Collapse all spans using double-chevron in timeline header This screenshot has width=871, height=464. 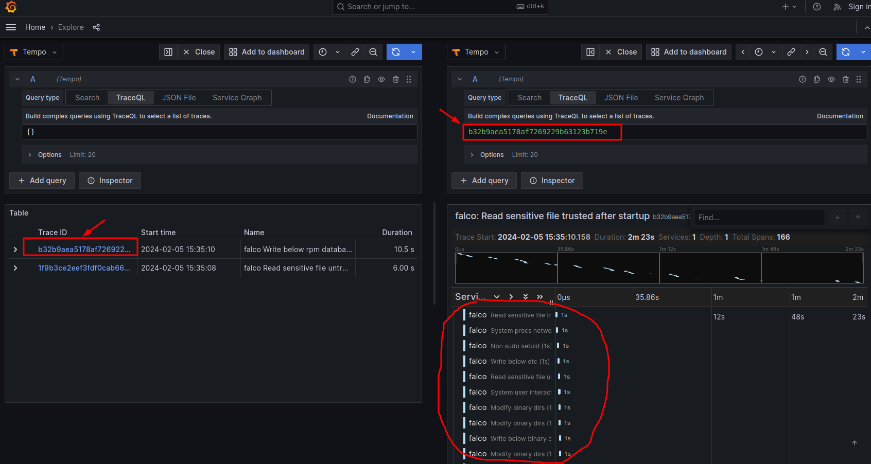click(540, 297)
